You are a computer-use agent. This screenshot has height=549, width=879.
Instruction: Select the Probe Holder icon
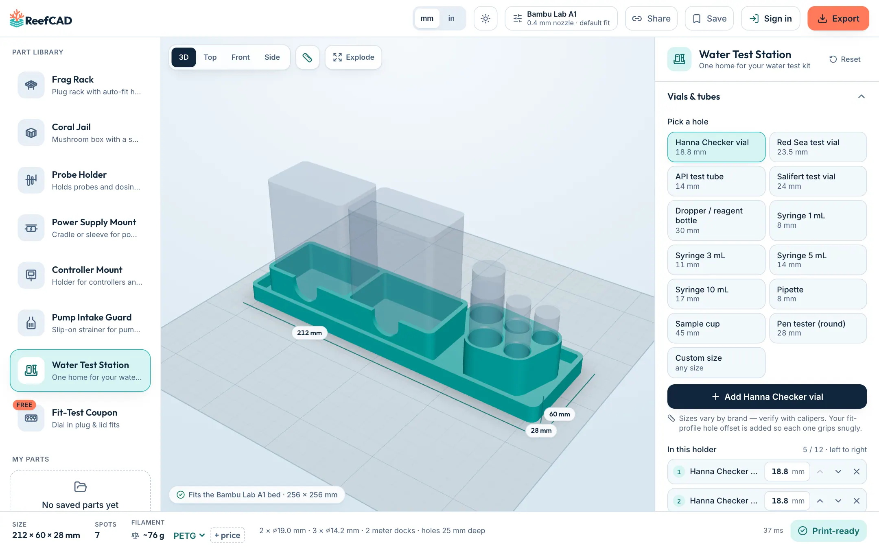coord(31,180)
